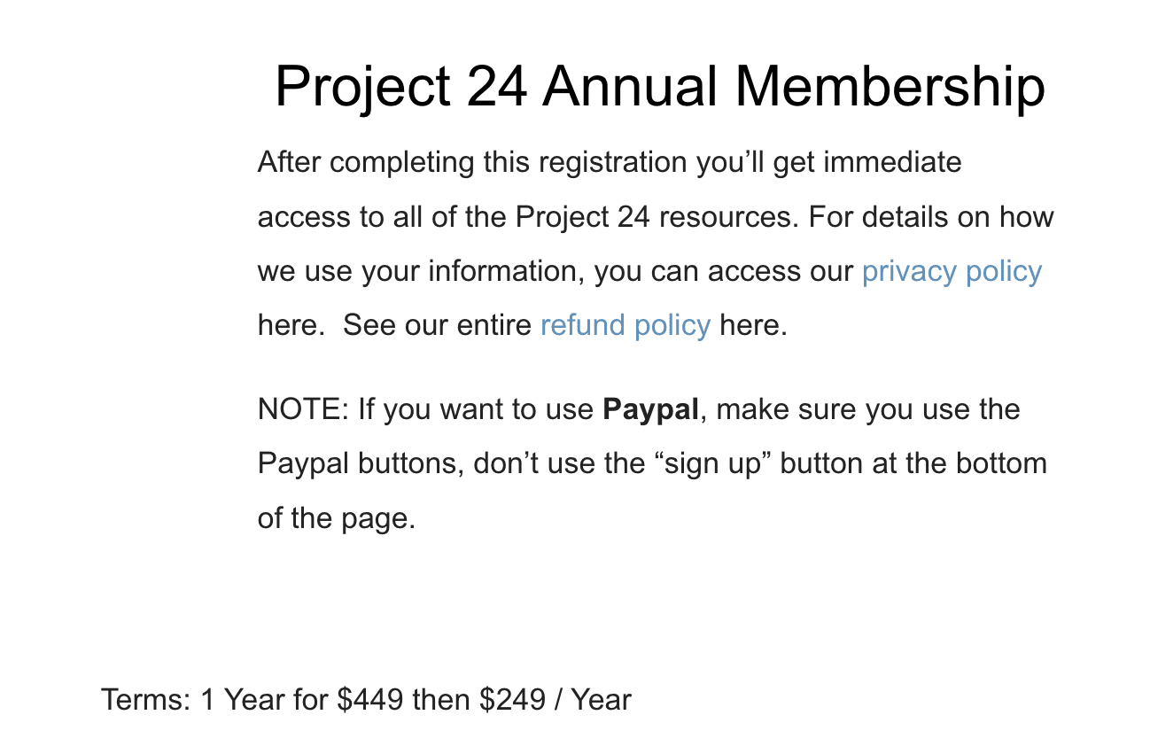This screenshot has width=1150, height=746.
Task: Click "See our entire" text
Action: click(438, 326)
